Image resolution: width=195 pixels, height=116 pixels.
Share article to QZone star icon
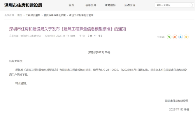pyautogui.click(x=186, y=37)
